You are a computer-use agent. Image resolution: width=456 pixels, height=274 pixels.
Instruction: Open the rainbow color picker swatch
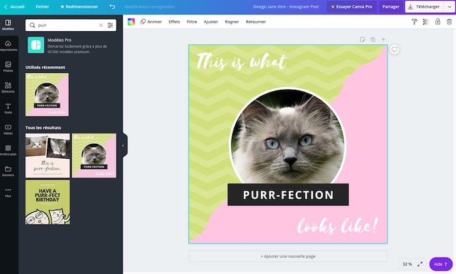click(x=131, y=21)
